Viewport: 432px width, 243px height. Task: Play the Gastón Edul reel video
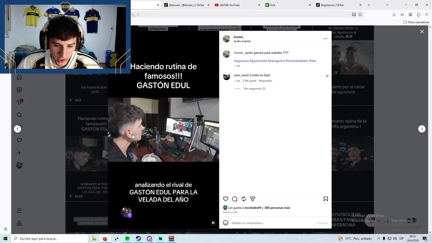pos(163,130)
